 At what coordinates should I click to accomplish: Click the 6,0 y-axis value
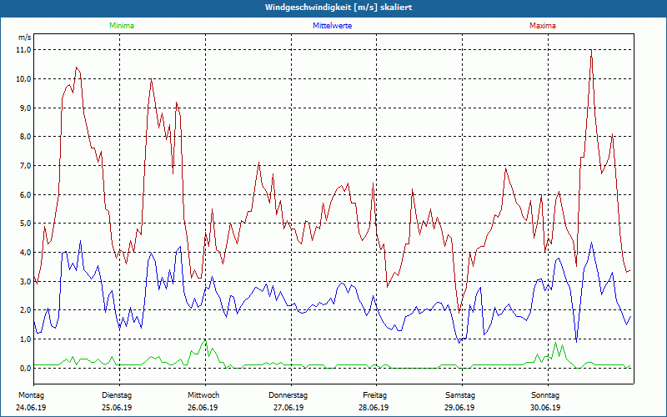[x=25, y=194]
